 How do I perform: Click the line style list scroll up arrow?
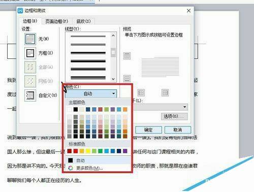tap(113, 36)
